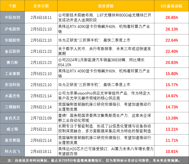Click the 15.77% gain value
Screen dimensions: 189x164
[x=172, y=85]
